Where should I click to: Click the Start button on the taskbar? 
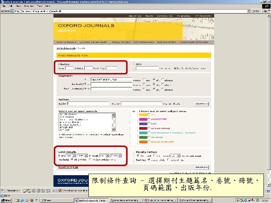[6, 200]
